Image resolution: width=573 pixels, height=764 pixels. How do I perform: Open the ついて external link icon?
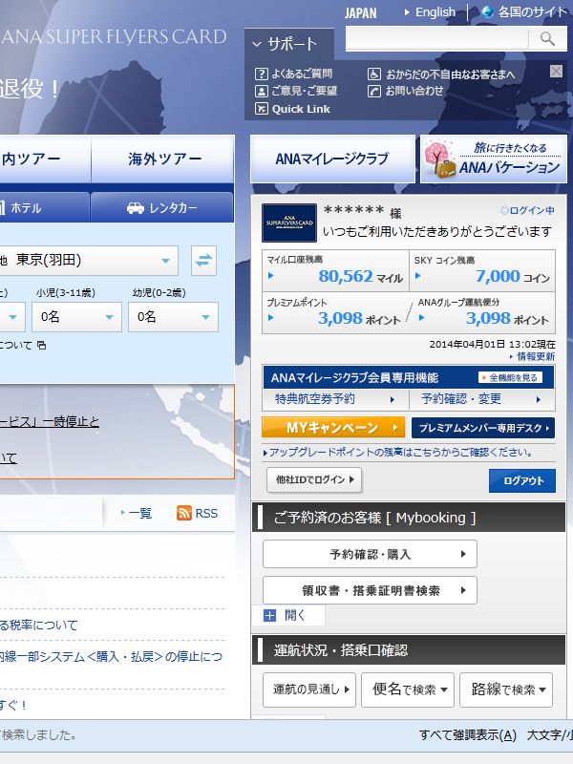(x=41, y=346)
